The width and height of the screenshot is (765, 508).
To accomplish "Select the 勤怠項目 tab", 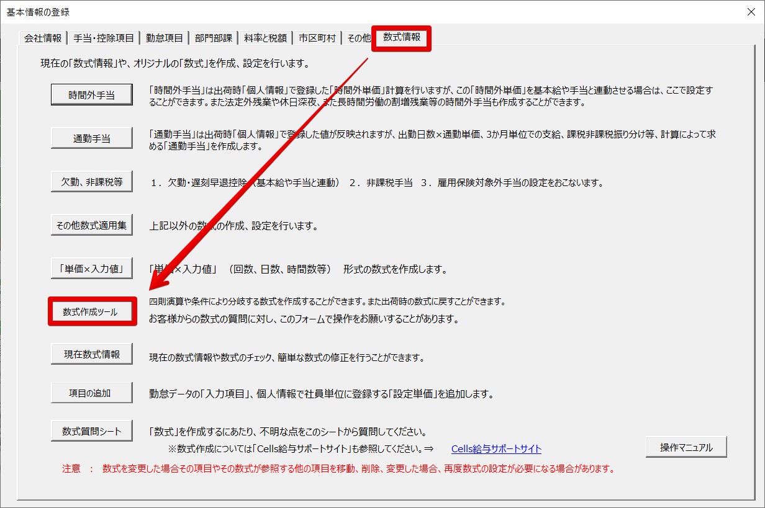I will (x=165, y=38).
